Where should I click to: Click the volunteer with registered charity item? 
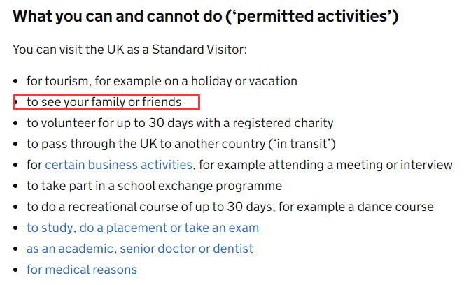click(180, 123)
